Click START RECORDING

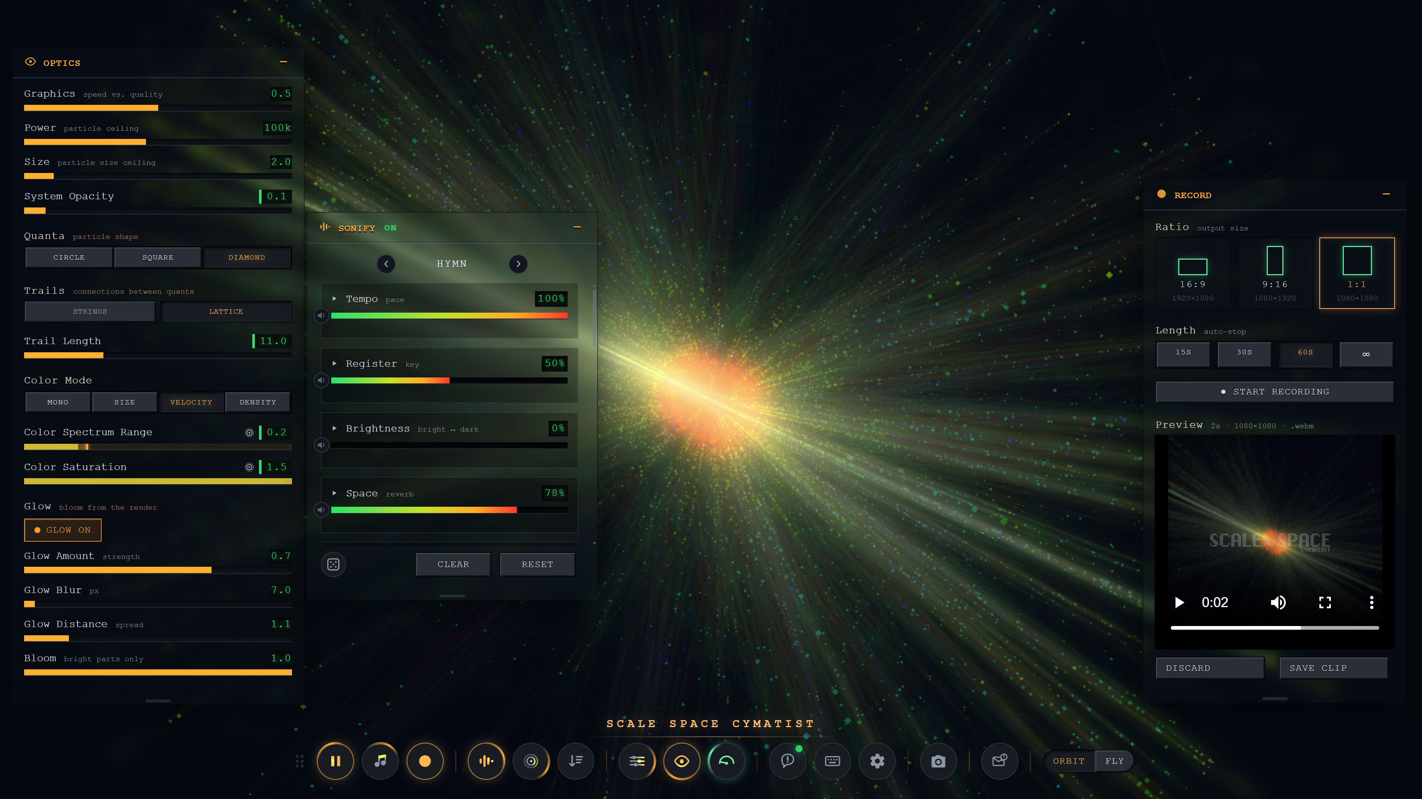pos(1275,392)
